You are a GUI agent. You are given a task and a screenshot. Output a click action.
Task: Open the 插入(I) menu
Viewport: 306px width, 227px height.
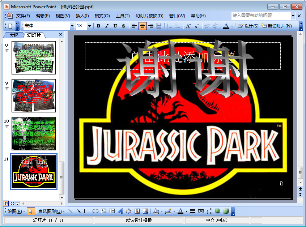(82, 16)
